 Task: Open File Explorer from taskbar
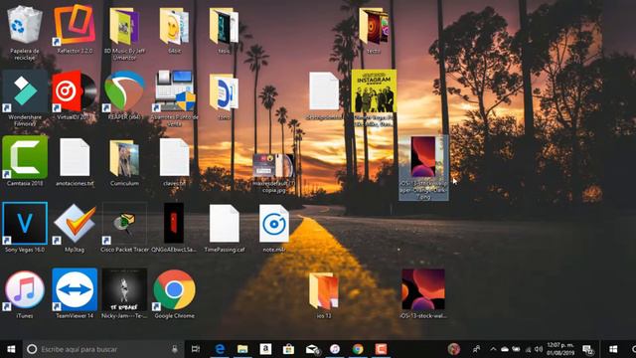pyautogui.click(x=242, y=349)
